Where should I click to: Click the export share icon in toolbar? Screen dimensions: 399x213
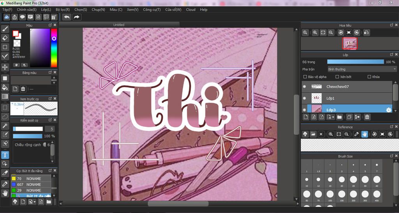[x=15, y=17]
